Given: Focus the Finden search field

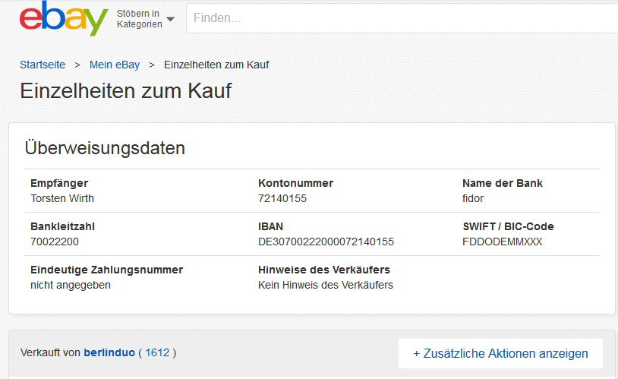Looking at the screenshot, I should pos(402,18).
